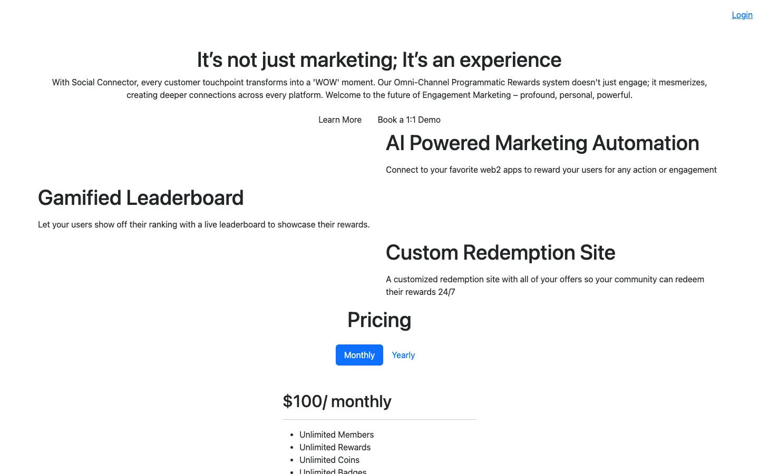Screen dimensions: 759x474
Task: Select the AI Powered Marketing Automation heading
Action: point(542,143)
